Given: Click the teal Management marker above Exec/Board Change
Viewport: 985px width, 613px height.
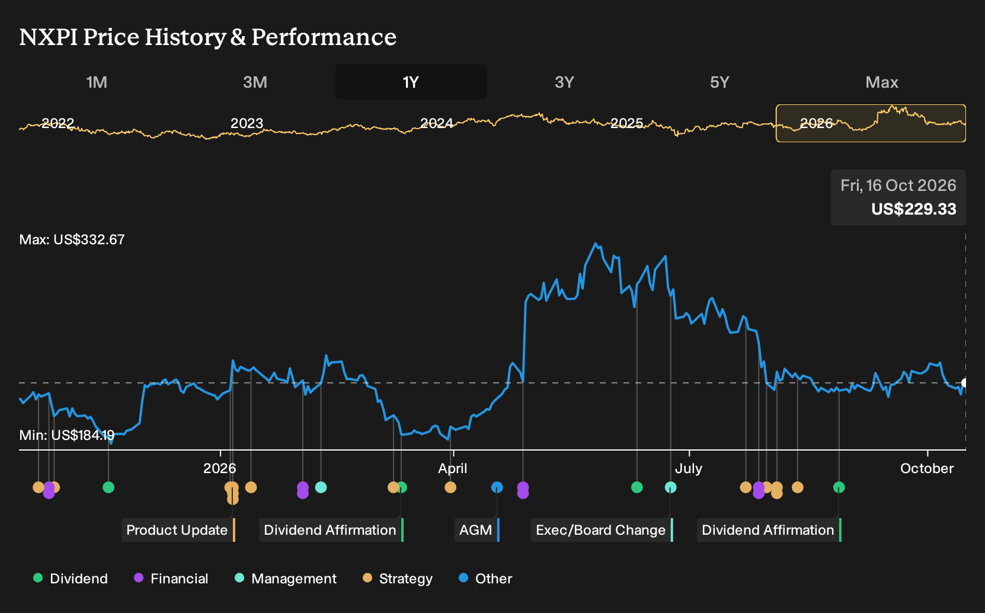Looking at the screenshot, I should (x=670, y=487).
